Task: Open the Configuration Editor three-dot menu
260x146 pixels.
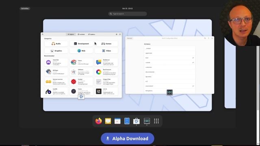Action: [208, 38]
